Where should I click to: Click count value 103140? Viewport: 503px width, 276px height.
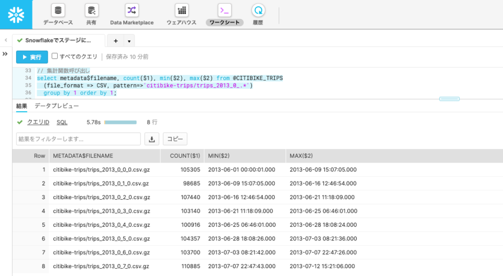coord(190,211)
